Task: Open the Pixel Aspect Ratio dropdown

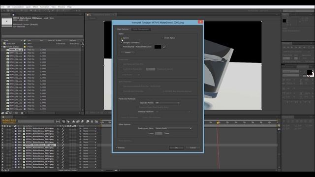Action: click(x=173, y=128)
